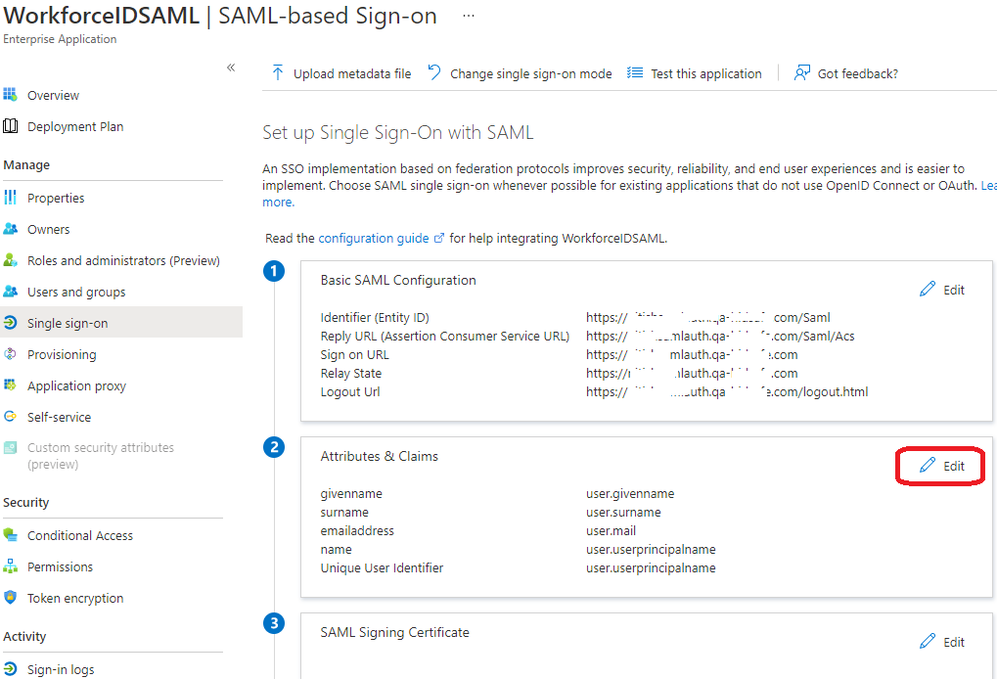Click pencil icon in Basic SAML Configuration
Image resolution: width=997 pixels, height=679 pixels.
point(928,289)
